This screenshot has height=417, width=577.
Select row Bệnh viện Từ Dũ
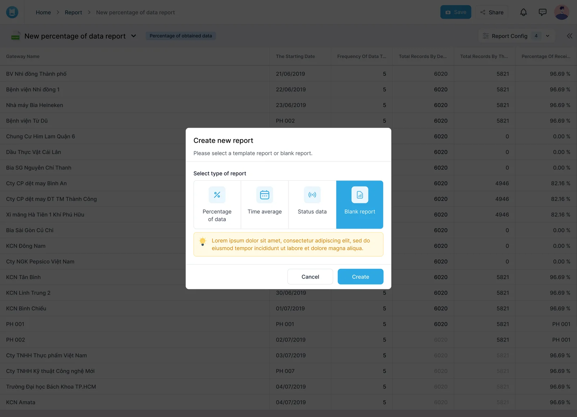tap(288, 121)
